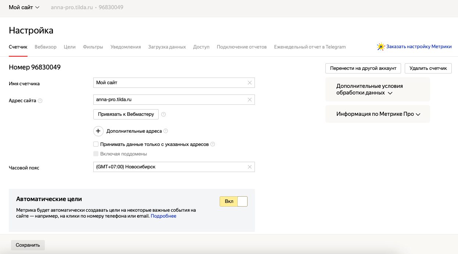The image size is (458, 254).
Task: Click Перенести на другой аккаунт button
Action: point(363,68)
